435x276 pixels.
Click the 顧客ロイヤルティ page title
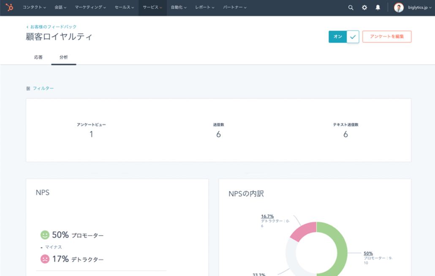click(x=59, y=37)
